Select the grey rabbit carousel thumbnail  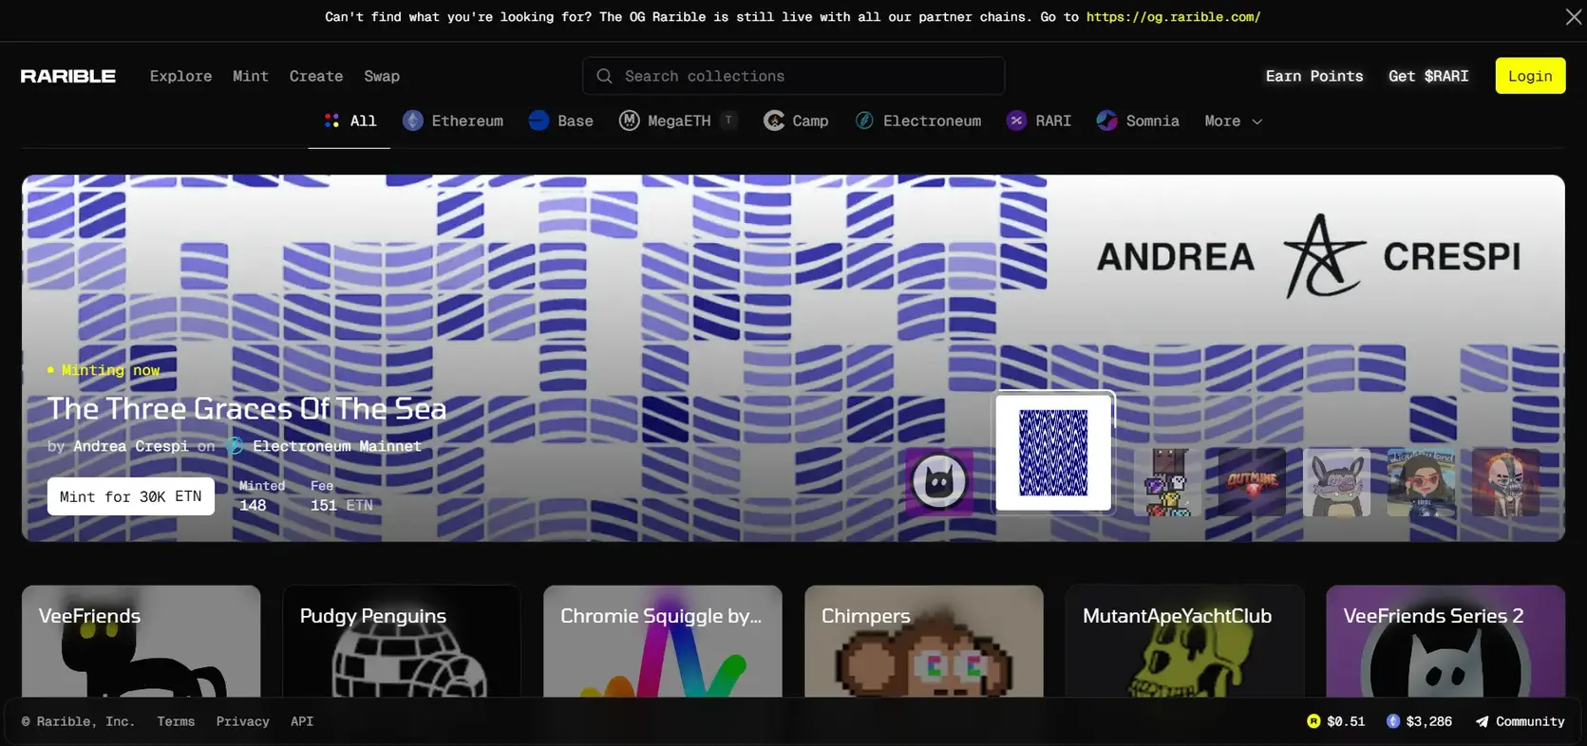pos(1336,482)
